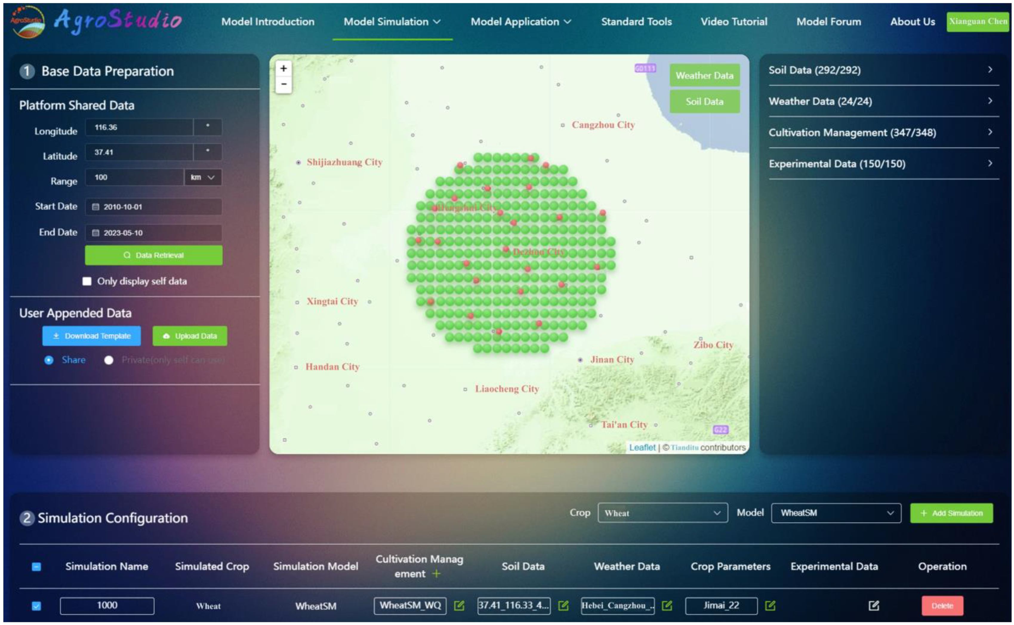
Task: Click the simulation name field 1000
Action: pos(107,606)
